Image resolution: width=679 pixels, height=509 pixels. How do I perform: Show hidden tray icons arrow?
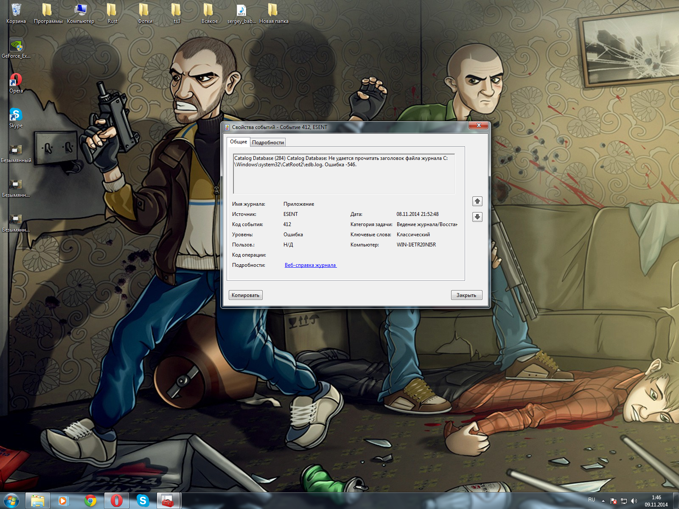point(603,501)
